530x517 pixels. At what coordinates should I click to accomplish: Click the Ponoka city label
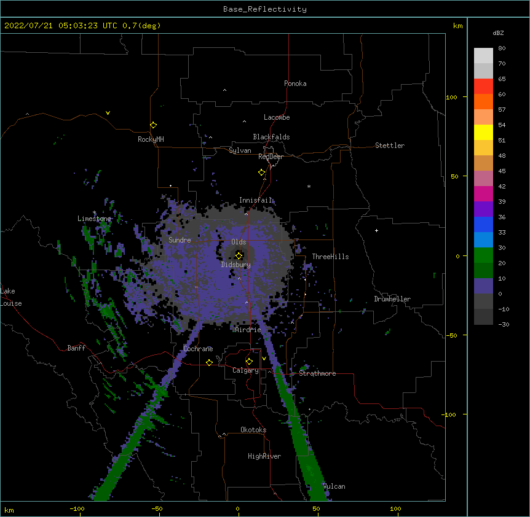click(x=295, y=84)
